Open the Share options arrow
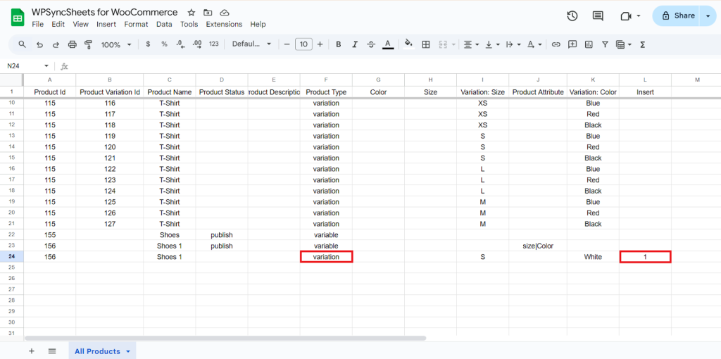The width and height of the screenshot is (721, 359). pos(708,15)
